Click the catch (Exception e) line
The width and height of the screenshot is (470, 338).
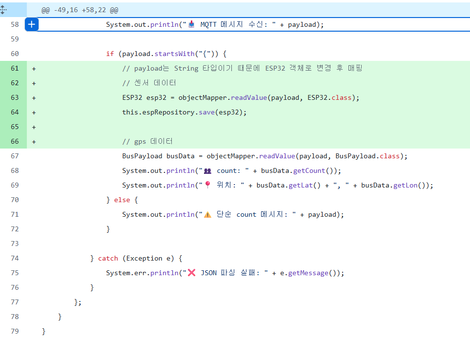click(136, 258)
